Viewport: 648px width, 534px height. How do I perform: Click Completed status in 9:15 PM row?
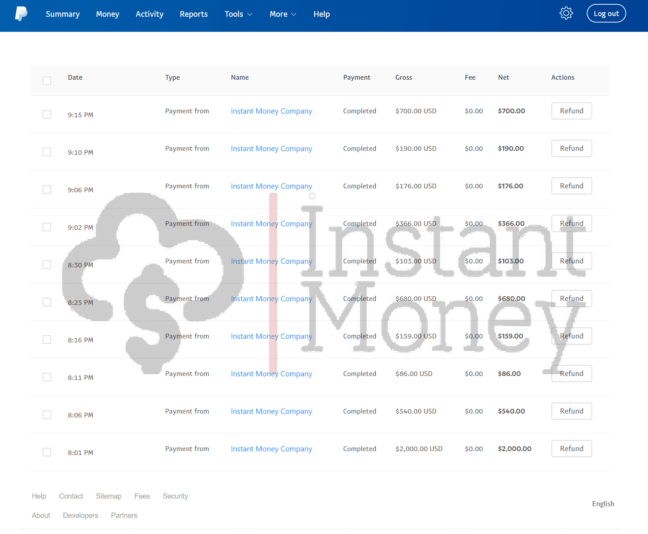pos(359,111)
